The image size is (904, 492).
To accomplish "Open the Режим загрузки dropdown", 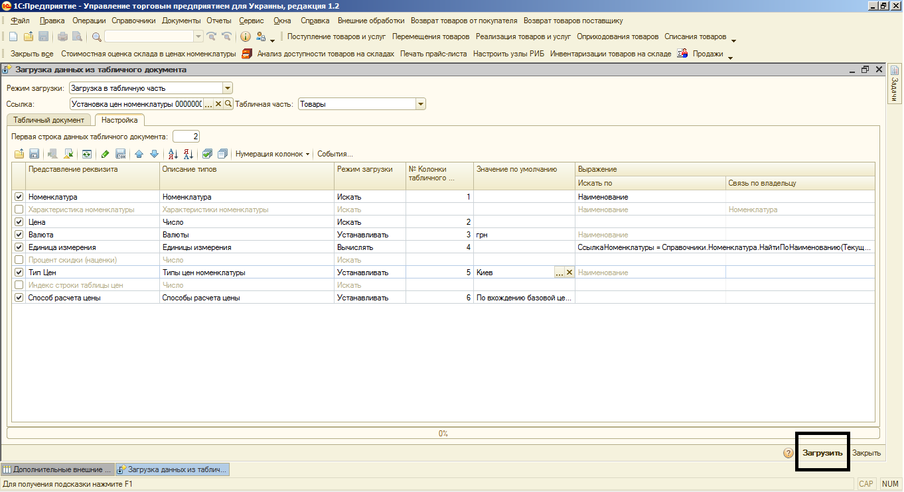I will (226, 88).
